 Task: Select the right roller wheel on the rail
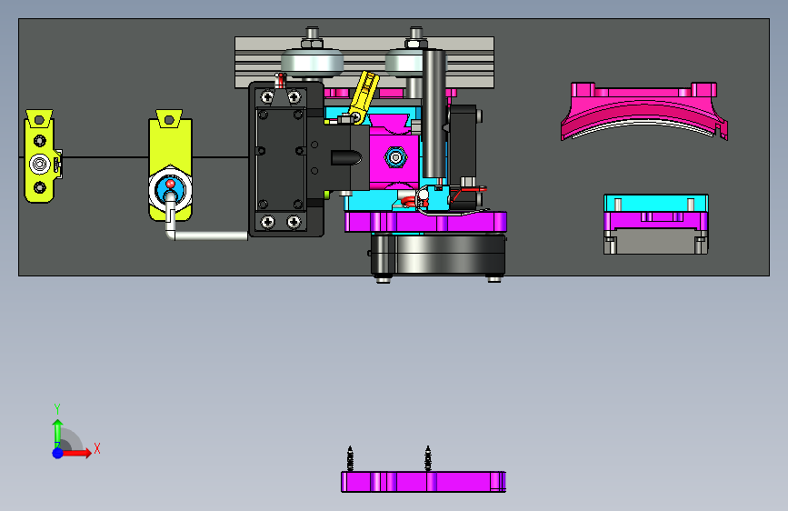tap(404, 63)
